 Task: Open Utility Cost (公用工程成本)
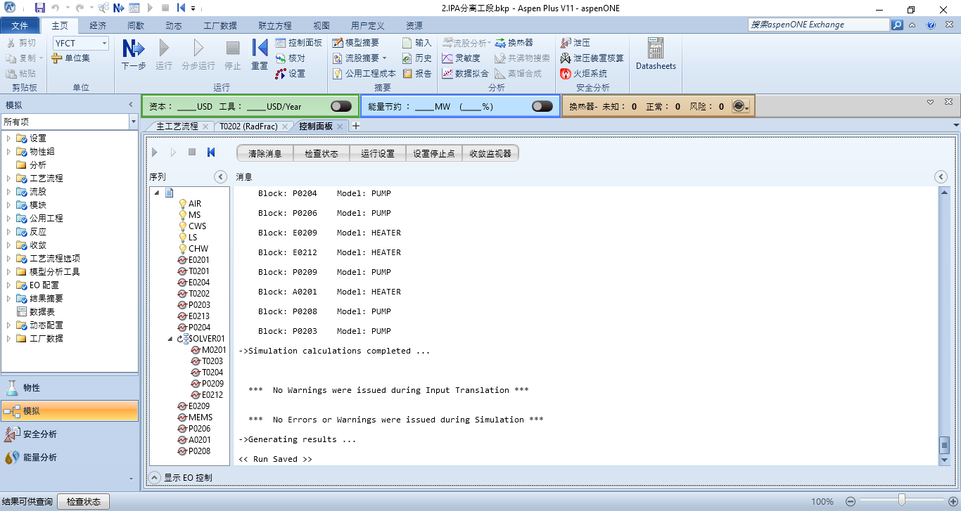click(364, 73)
